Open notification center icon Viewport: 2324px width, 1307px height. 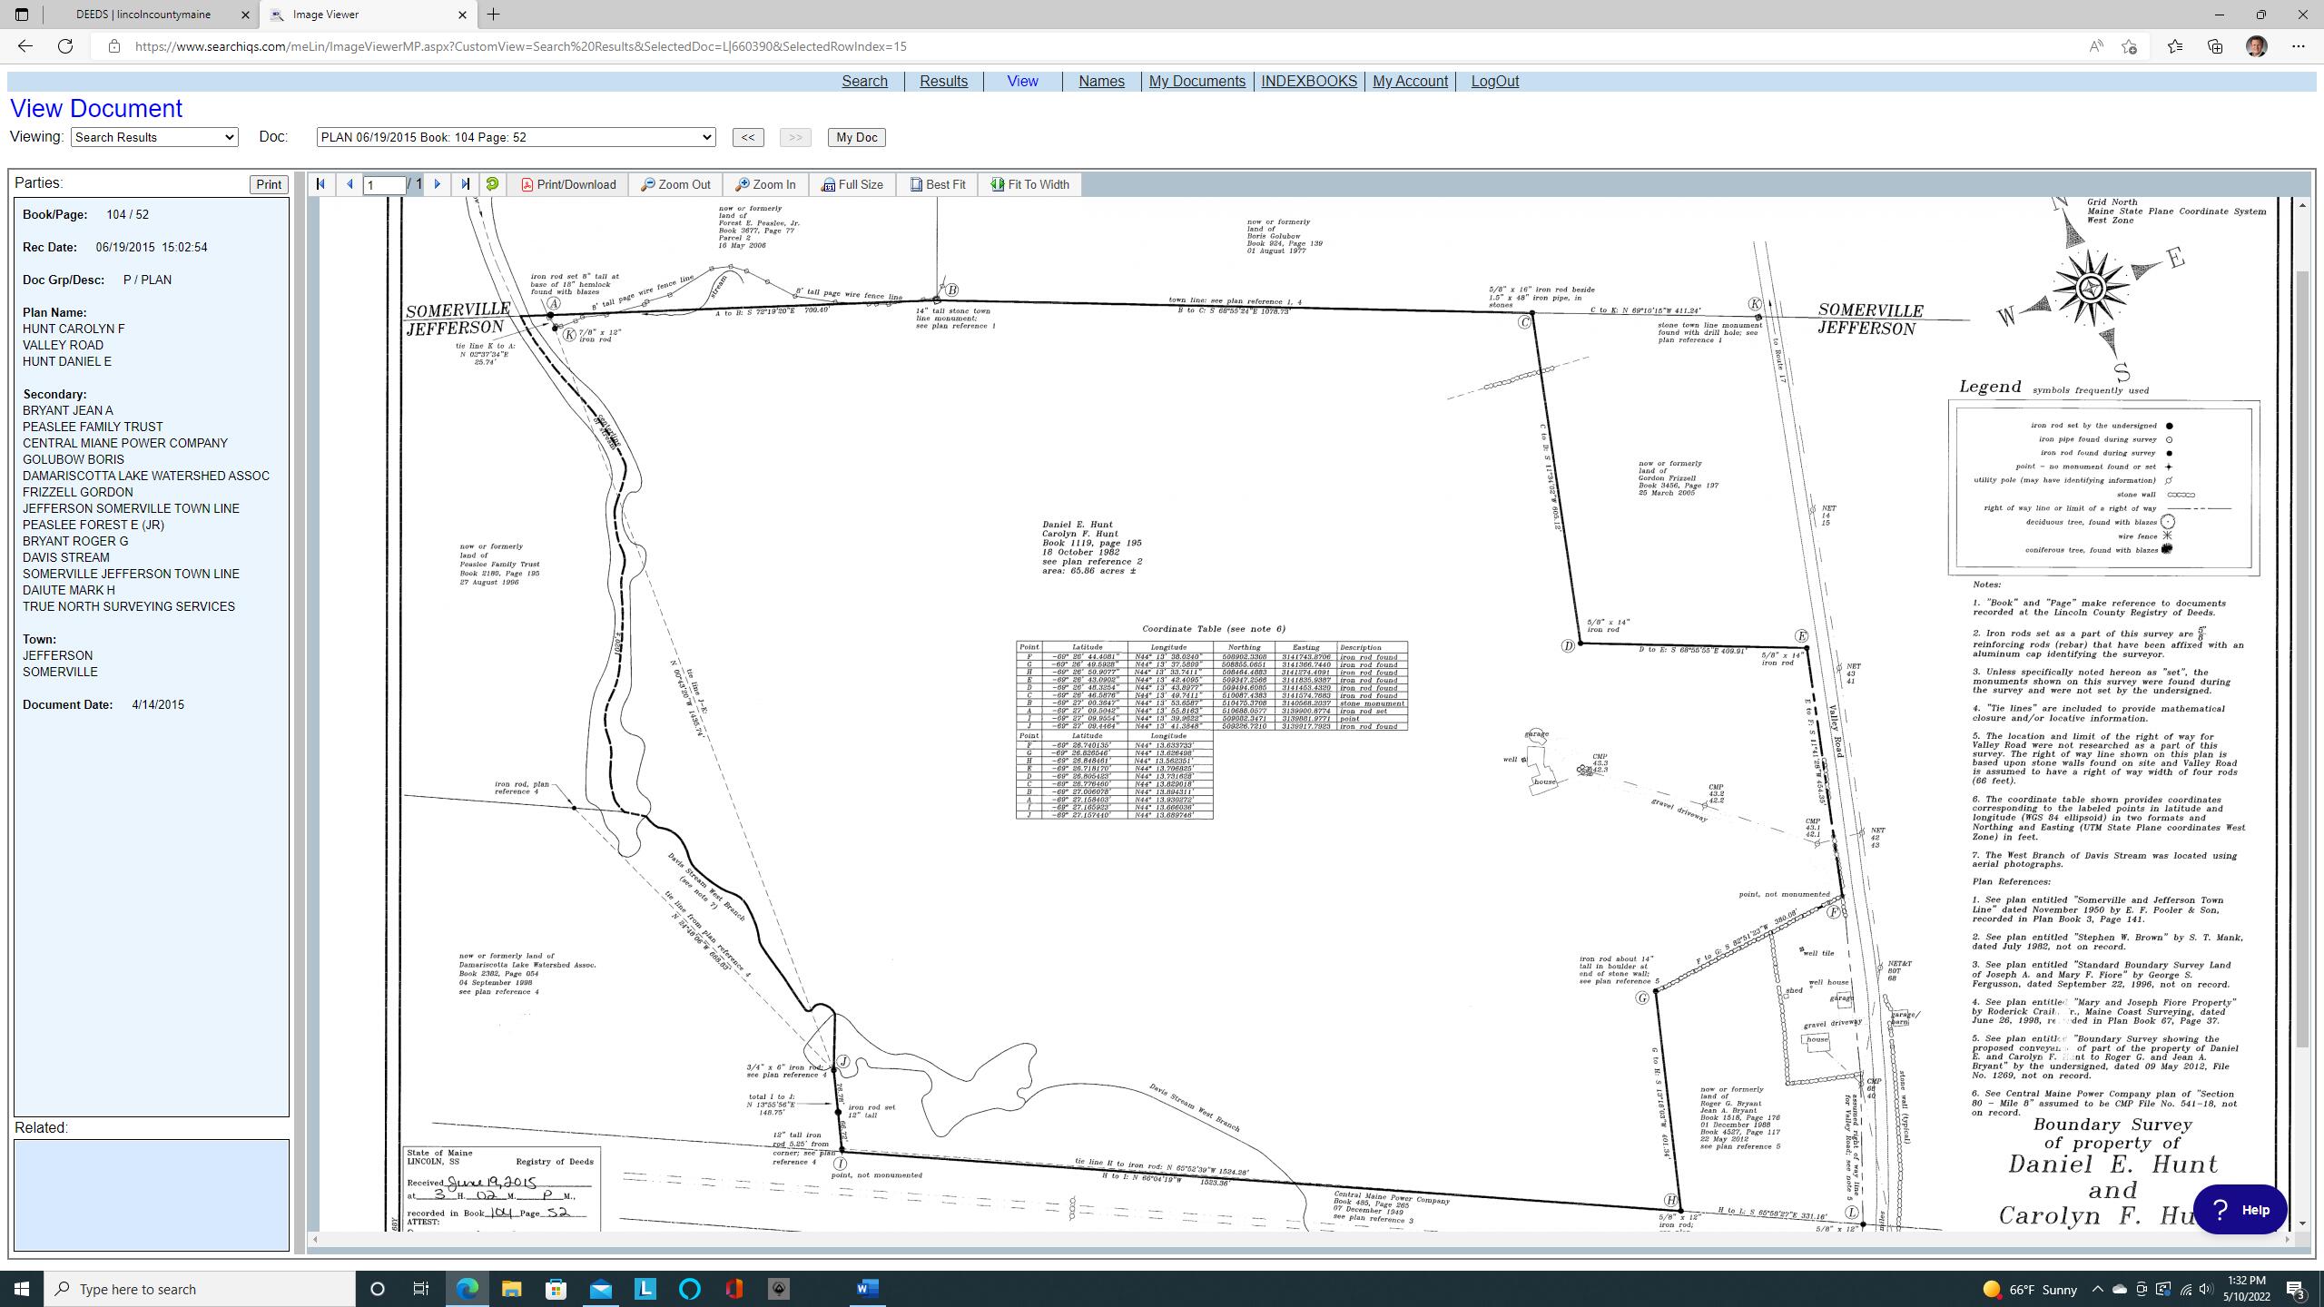pos(2297,1289)
